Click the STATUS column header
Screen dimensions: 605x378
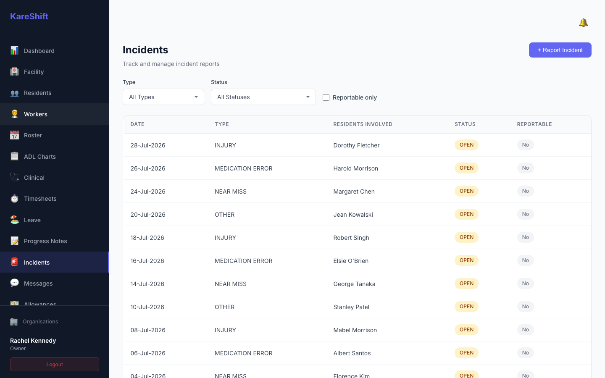(x=465, y=124)
